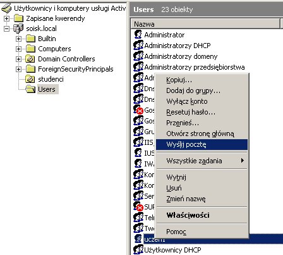Click the ForeignSecurityPrincipals folder icon

[x=31, y=69]
